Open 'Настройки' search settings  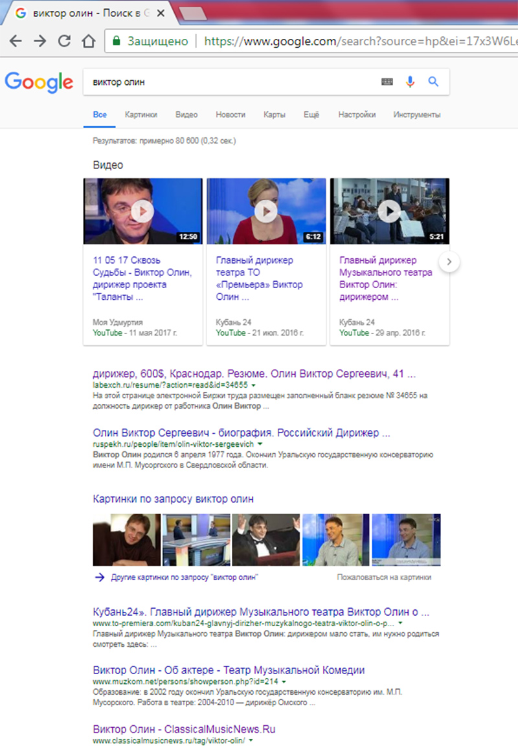click(x=357, y=115)
